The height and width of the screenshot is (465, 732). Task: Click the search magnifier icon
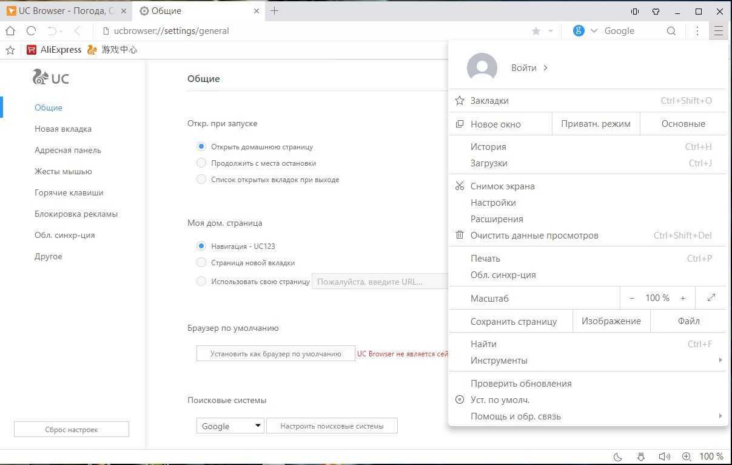pos(671,31)
